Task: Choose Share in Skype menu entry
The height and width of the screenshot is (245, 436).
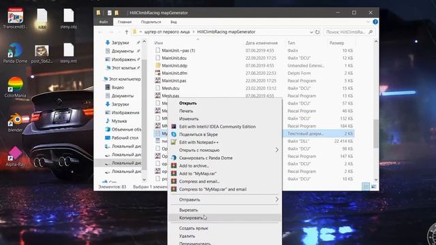Action: click(x=198, y=134)
